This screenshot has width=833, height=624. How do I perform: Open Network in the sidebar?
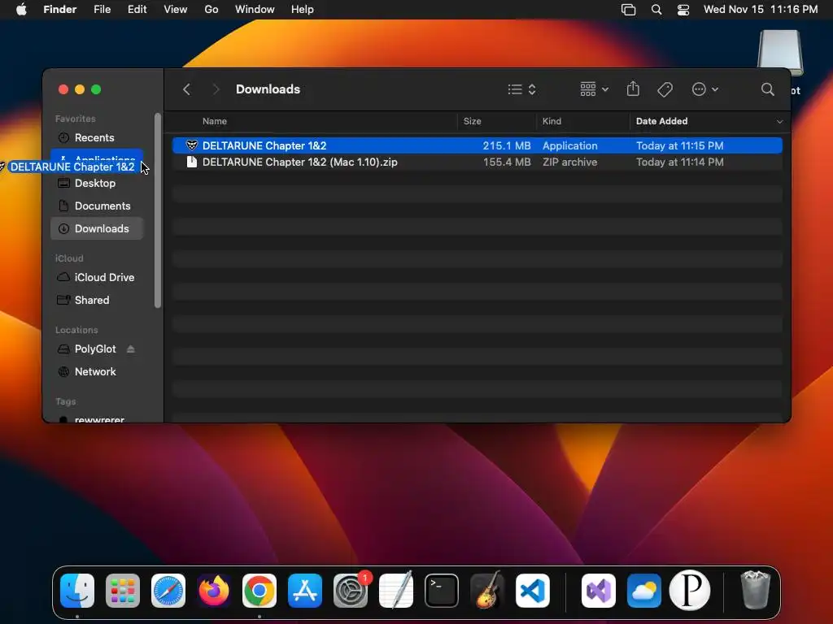pos(97,371)
